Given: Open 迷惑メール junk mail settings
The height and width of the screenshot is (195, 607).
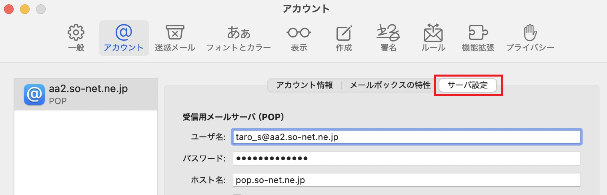Looking at the screenshot, I should click(x=175, y=38).
